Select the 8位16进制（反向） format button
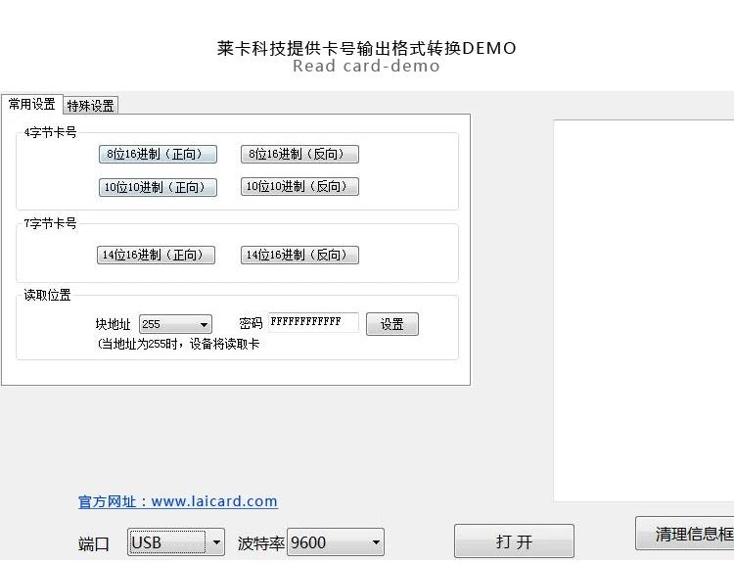The image size is (734, 563). (x=299, y=154)
